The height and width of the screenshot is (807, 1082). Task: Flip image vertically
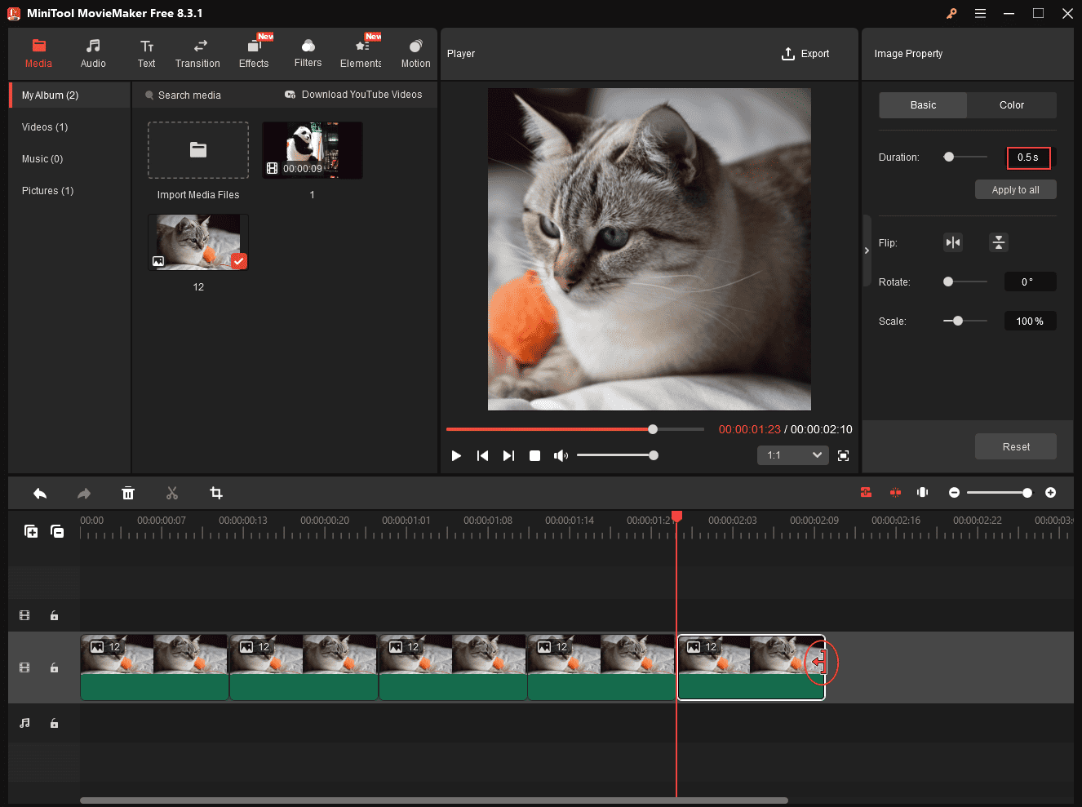pyautogui.click(x=998, y=242)
